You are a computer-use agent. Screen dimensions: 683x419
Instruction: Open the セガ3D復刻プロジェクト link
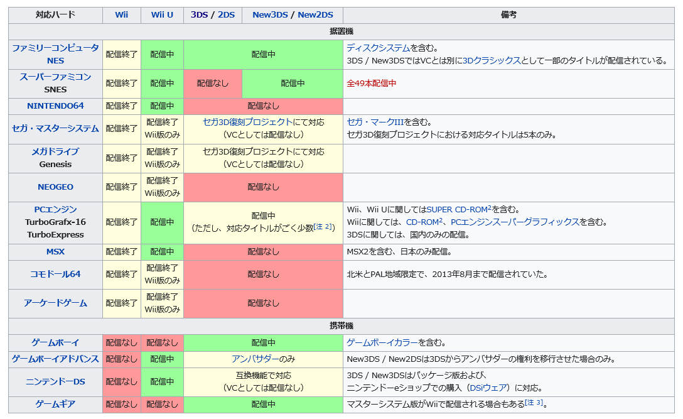pos(247,122)
